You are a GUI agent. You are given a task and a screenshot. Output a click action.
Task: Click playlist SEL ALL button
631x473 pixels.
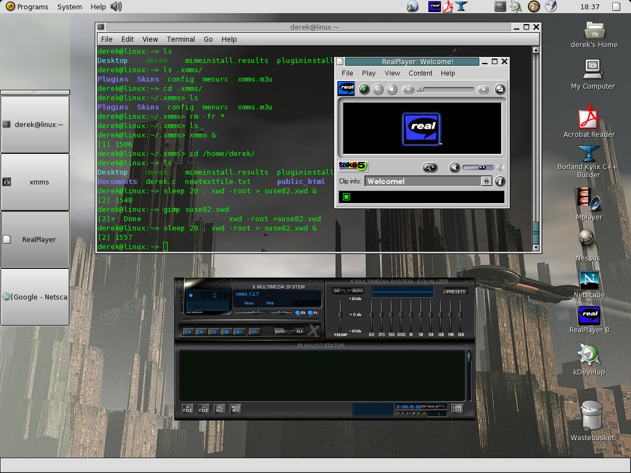(219, 408)
